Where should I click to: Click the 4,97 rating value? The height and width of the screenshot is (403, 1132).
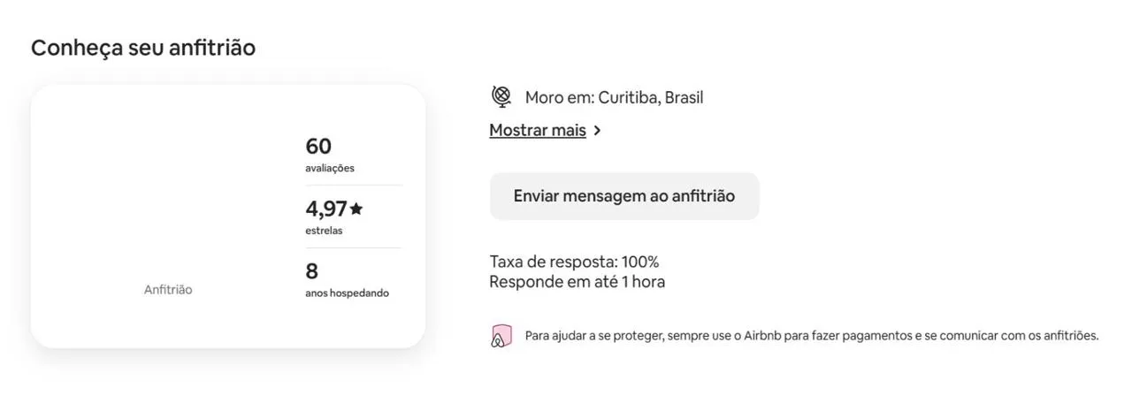(x=326, y=209)
